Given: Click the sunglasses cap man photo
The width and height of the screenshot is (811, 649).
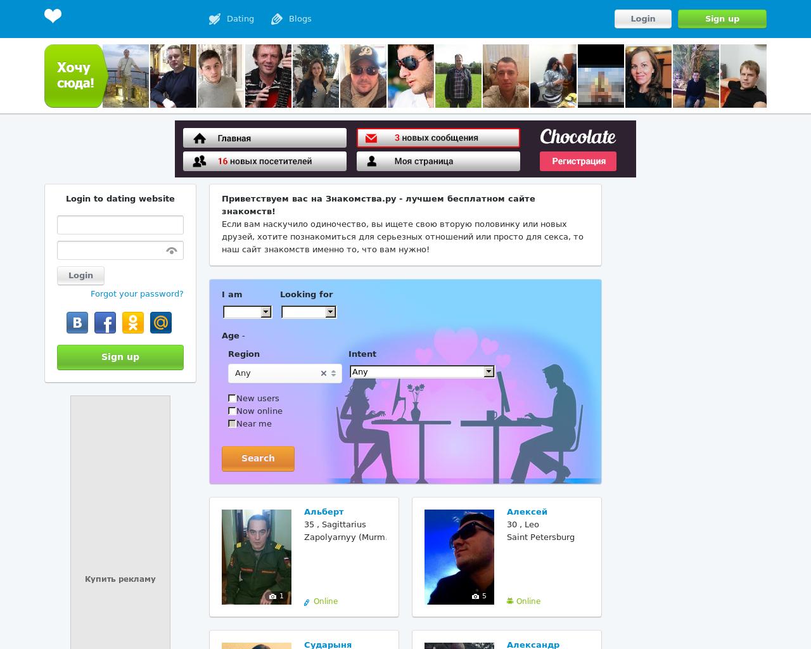Looking at the screenshot, I should coord(363,76).
